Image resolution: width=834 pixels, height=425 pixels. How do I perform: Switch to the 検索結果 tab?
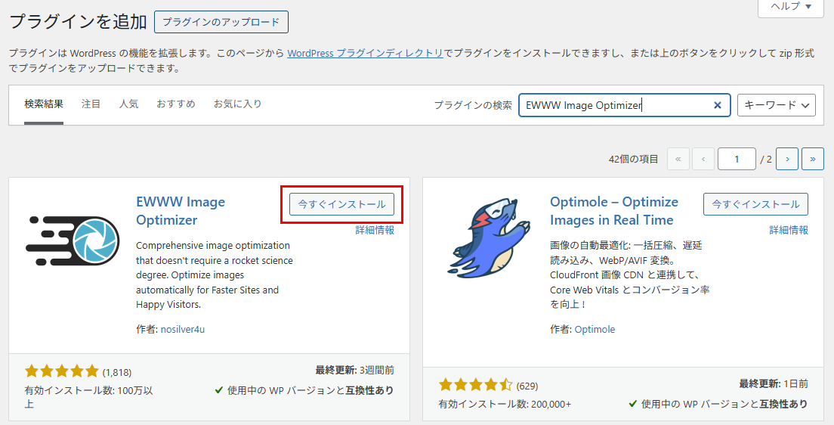click(44, 104)
